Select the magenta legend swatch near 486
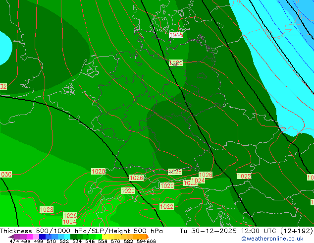The image size is (314, 243). 29,237
